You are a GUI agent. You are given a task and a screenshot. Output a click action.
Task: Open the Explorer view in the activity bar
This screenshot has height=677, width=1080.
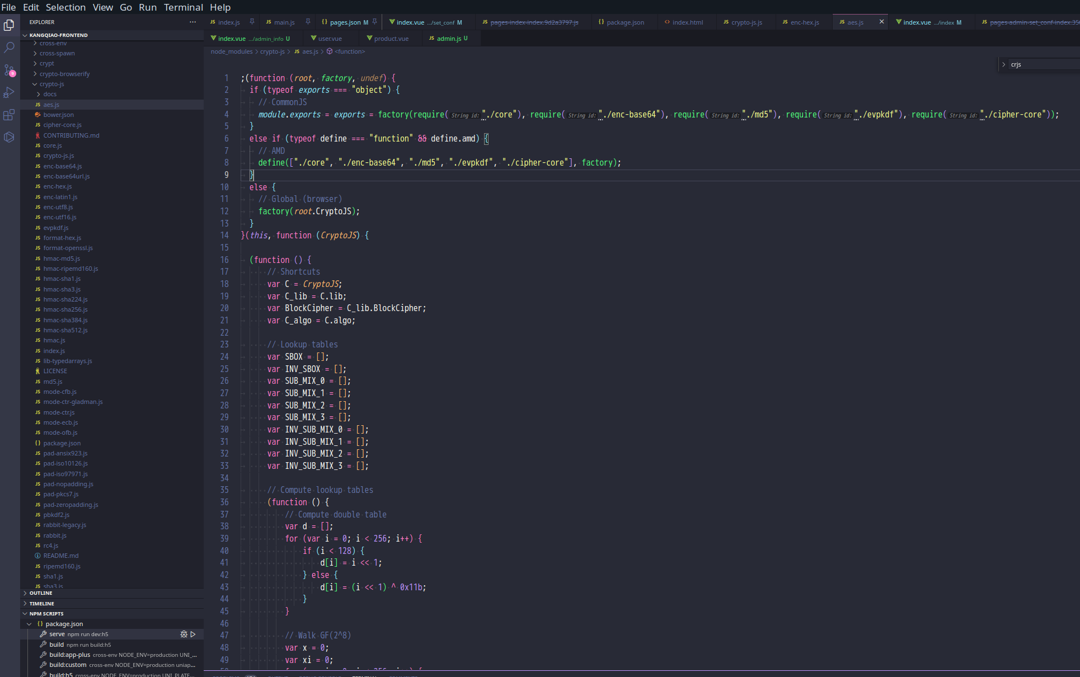(x=9, y=25)
